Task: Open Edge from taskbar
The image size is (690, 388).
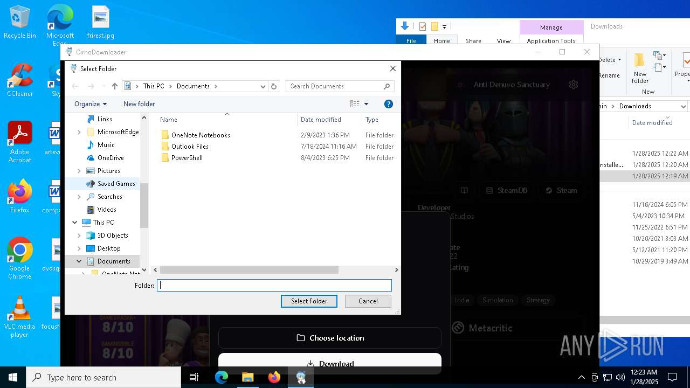Action: click(x=222, y=377)
